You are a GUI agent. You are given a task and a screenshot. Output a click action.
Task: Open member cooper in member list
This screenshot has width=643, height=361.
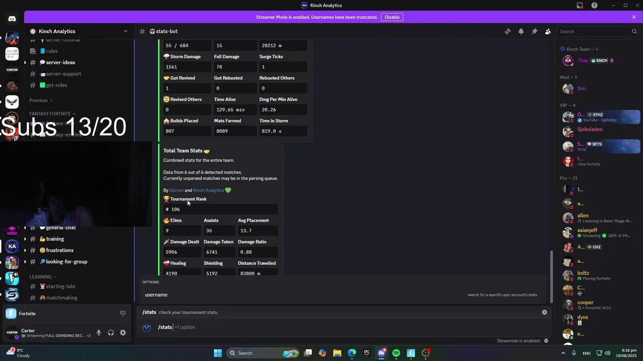[599, 305]
